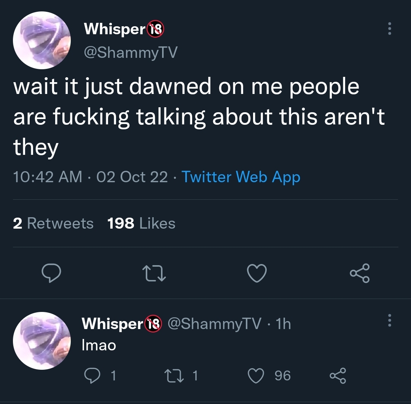Open the @ShammyTV handle in the main tweet
The height and width of the screenshot is (404, 411).
tap(131, 52)
